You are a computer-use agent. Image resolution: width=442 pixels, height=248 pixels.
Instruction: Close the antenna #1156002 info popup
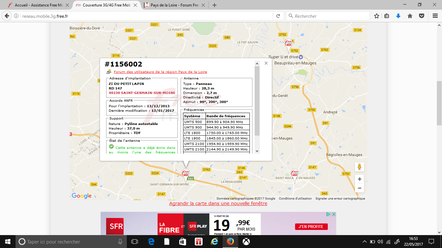266,63
